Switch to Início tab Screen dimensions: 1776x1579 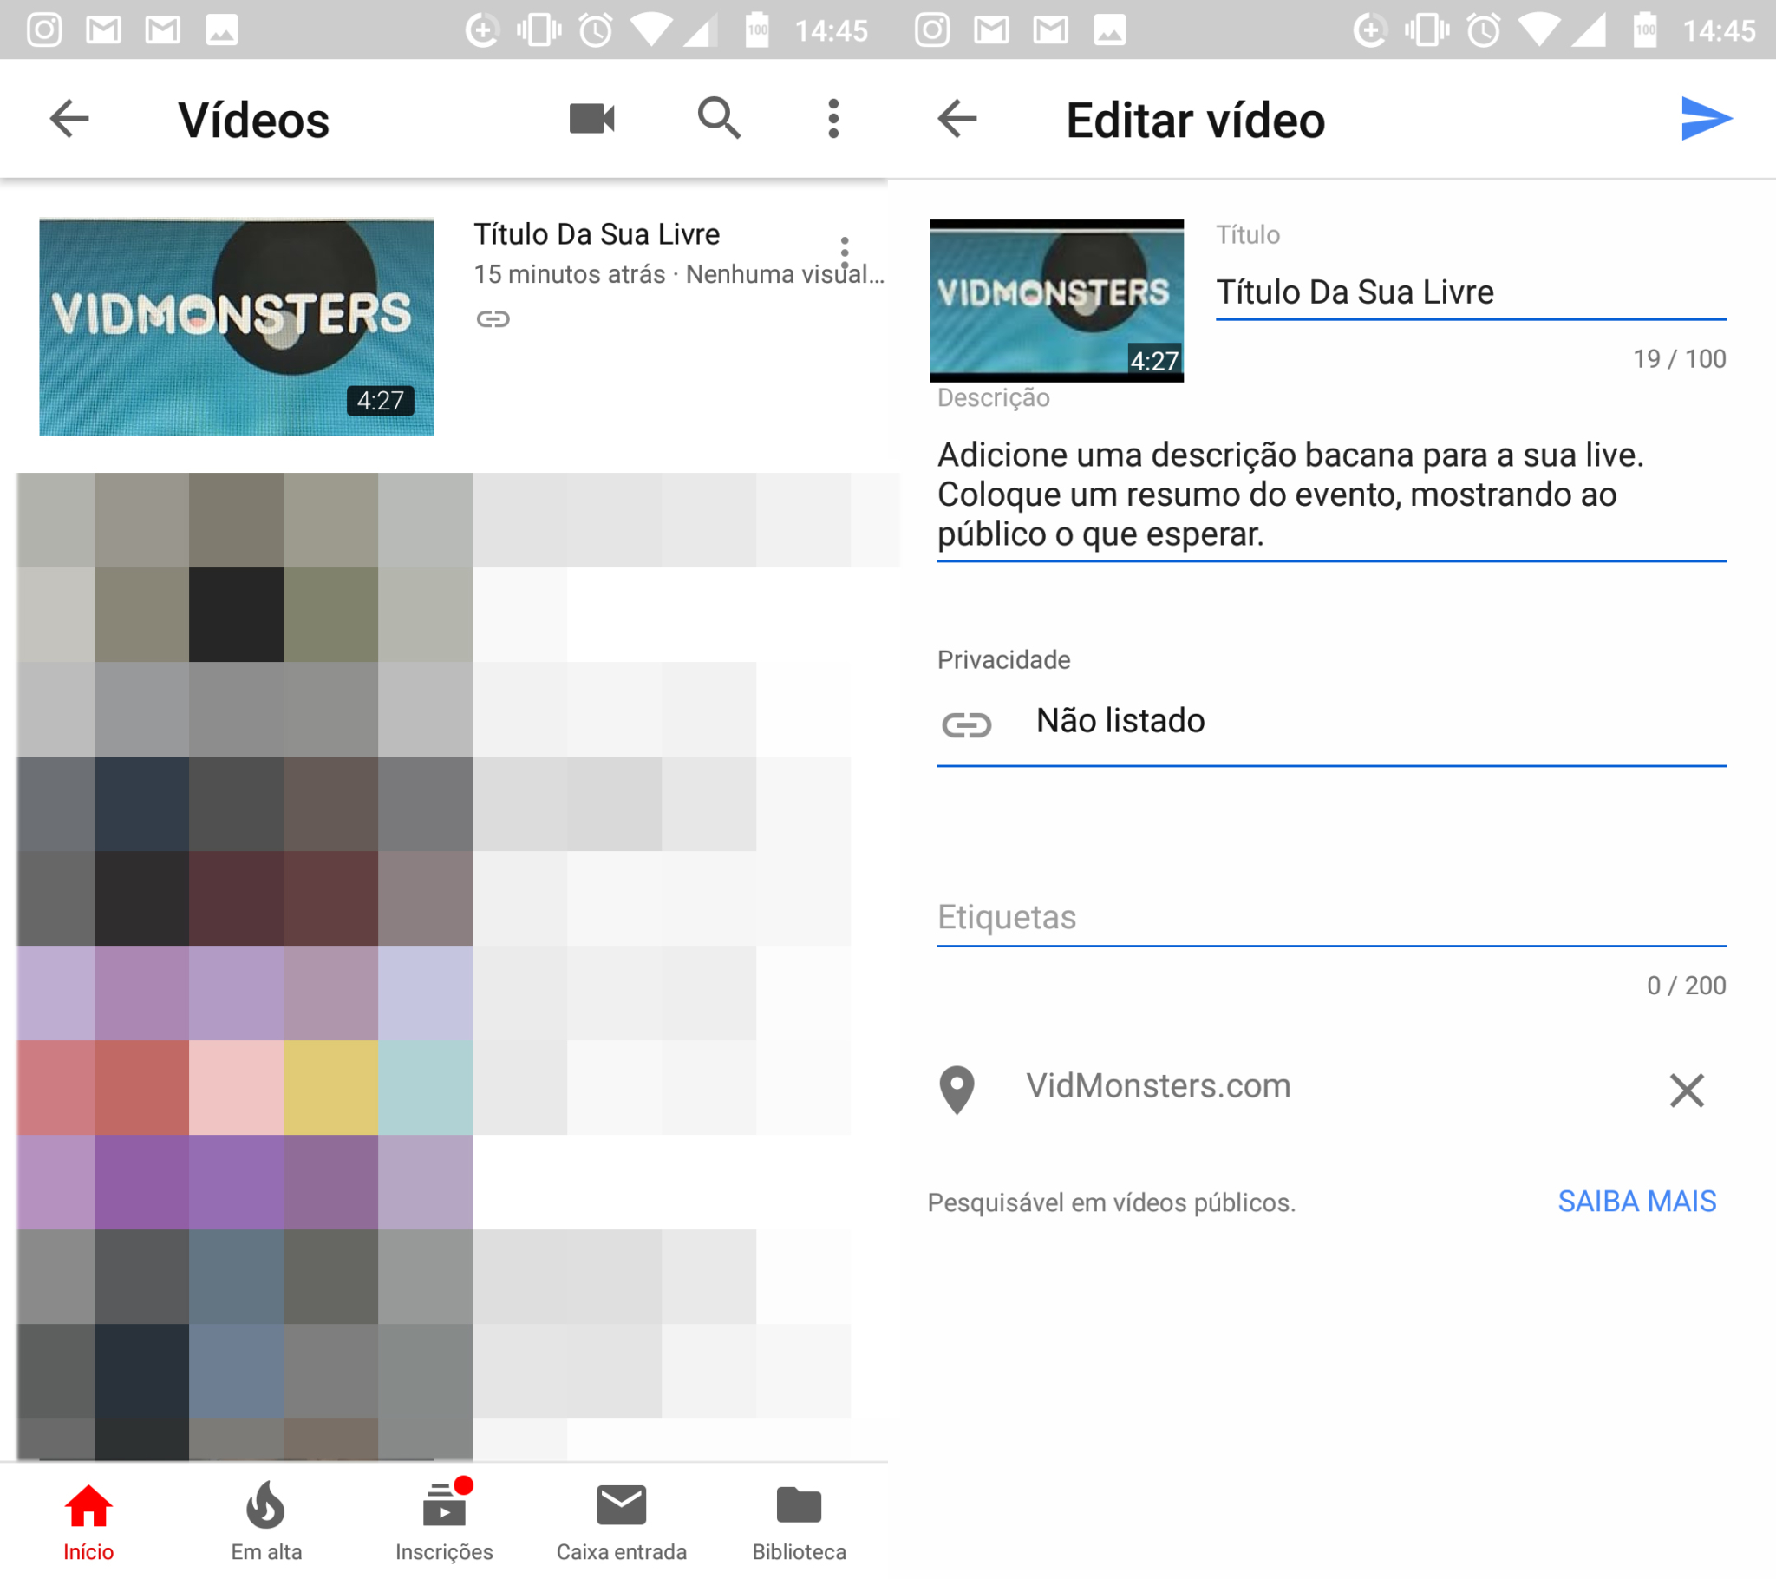point(88,1522)
